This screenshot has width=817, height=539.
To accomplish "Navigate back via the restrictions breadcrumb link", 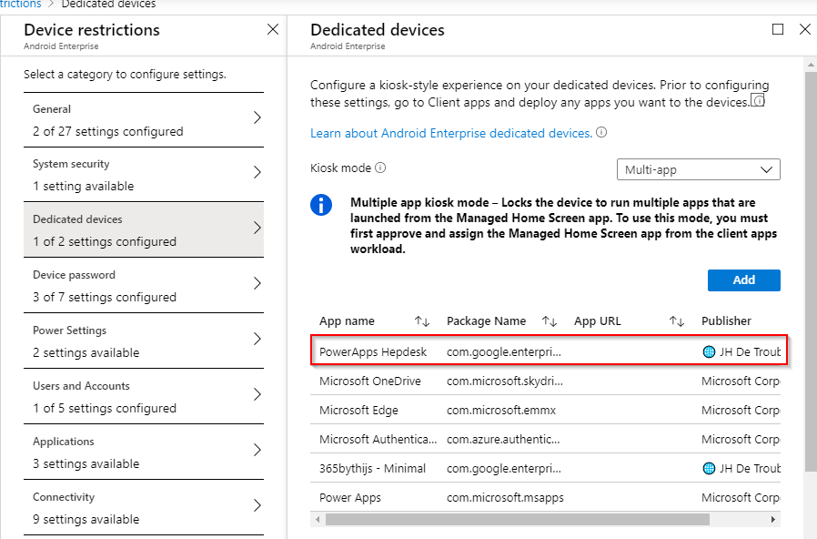I will tap(20, 5).
